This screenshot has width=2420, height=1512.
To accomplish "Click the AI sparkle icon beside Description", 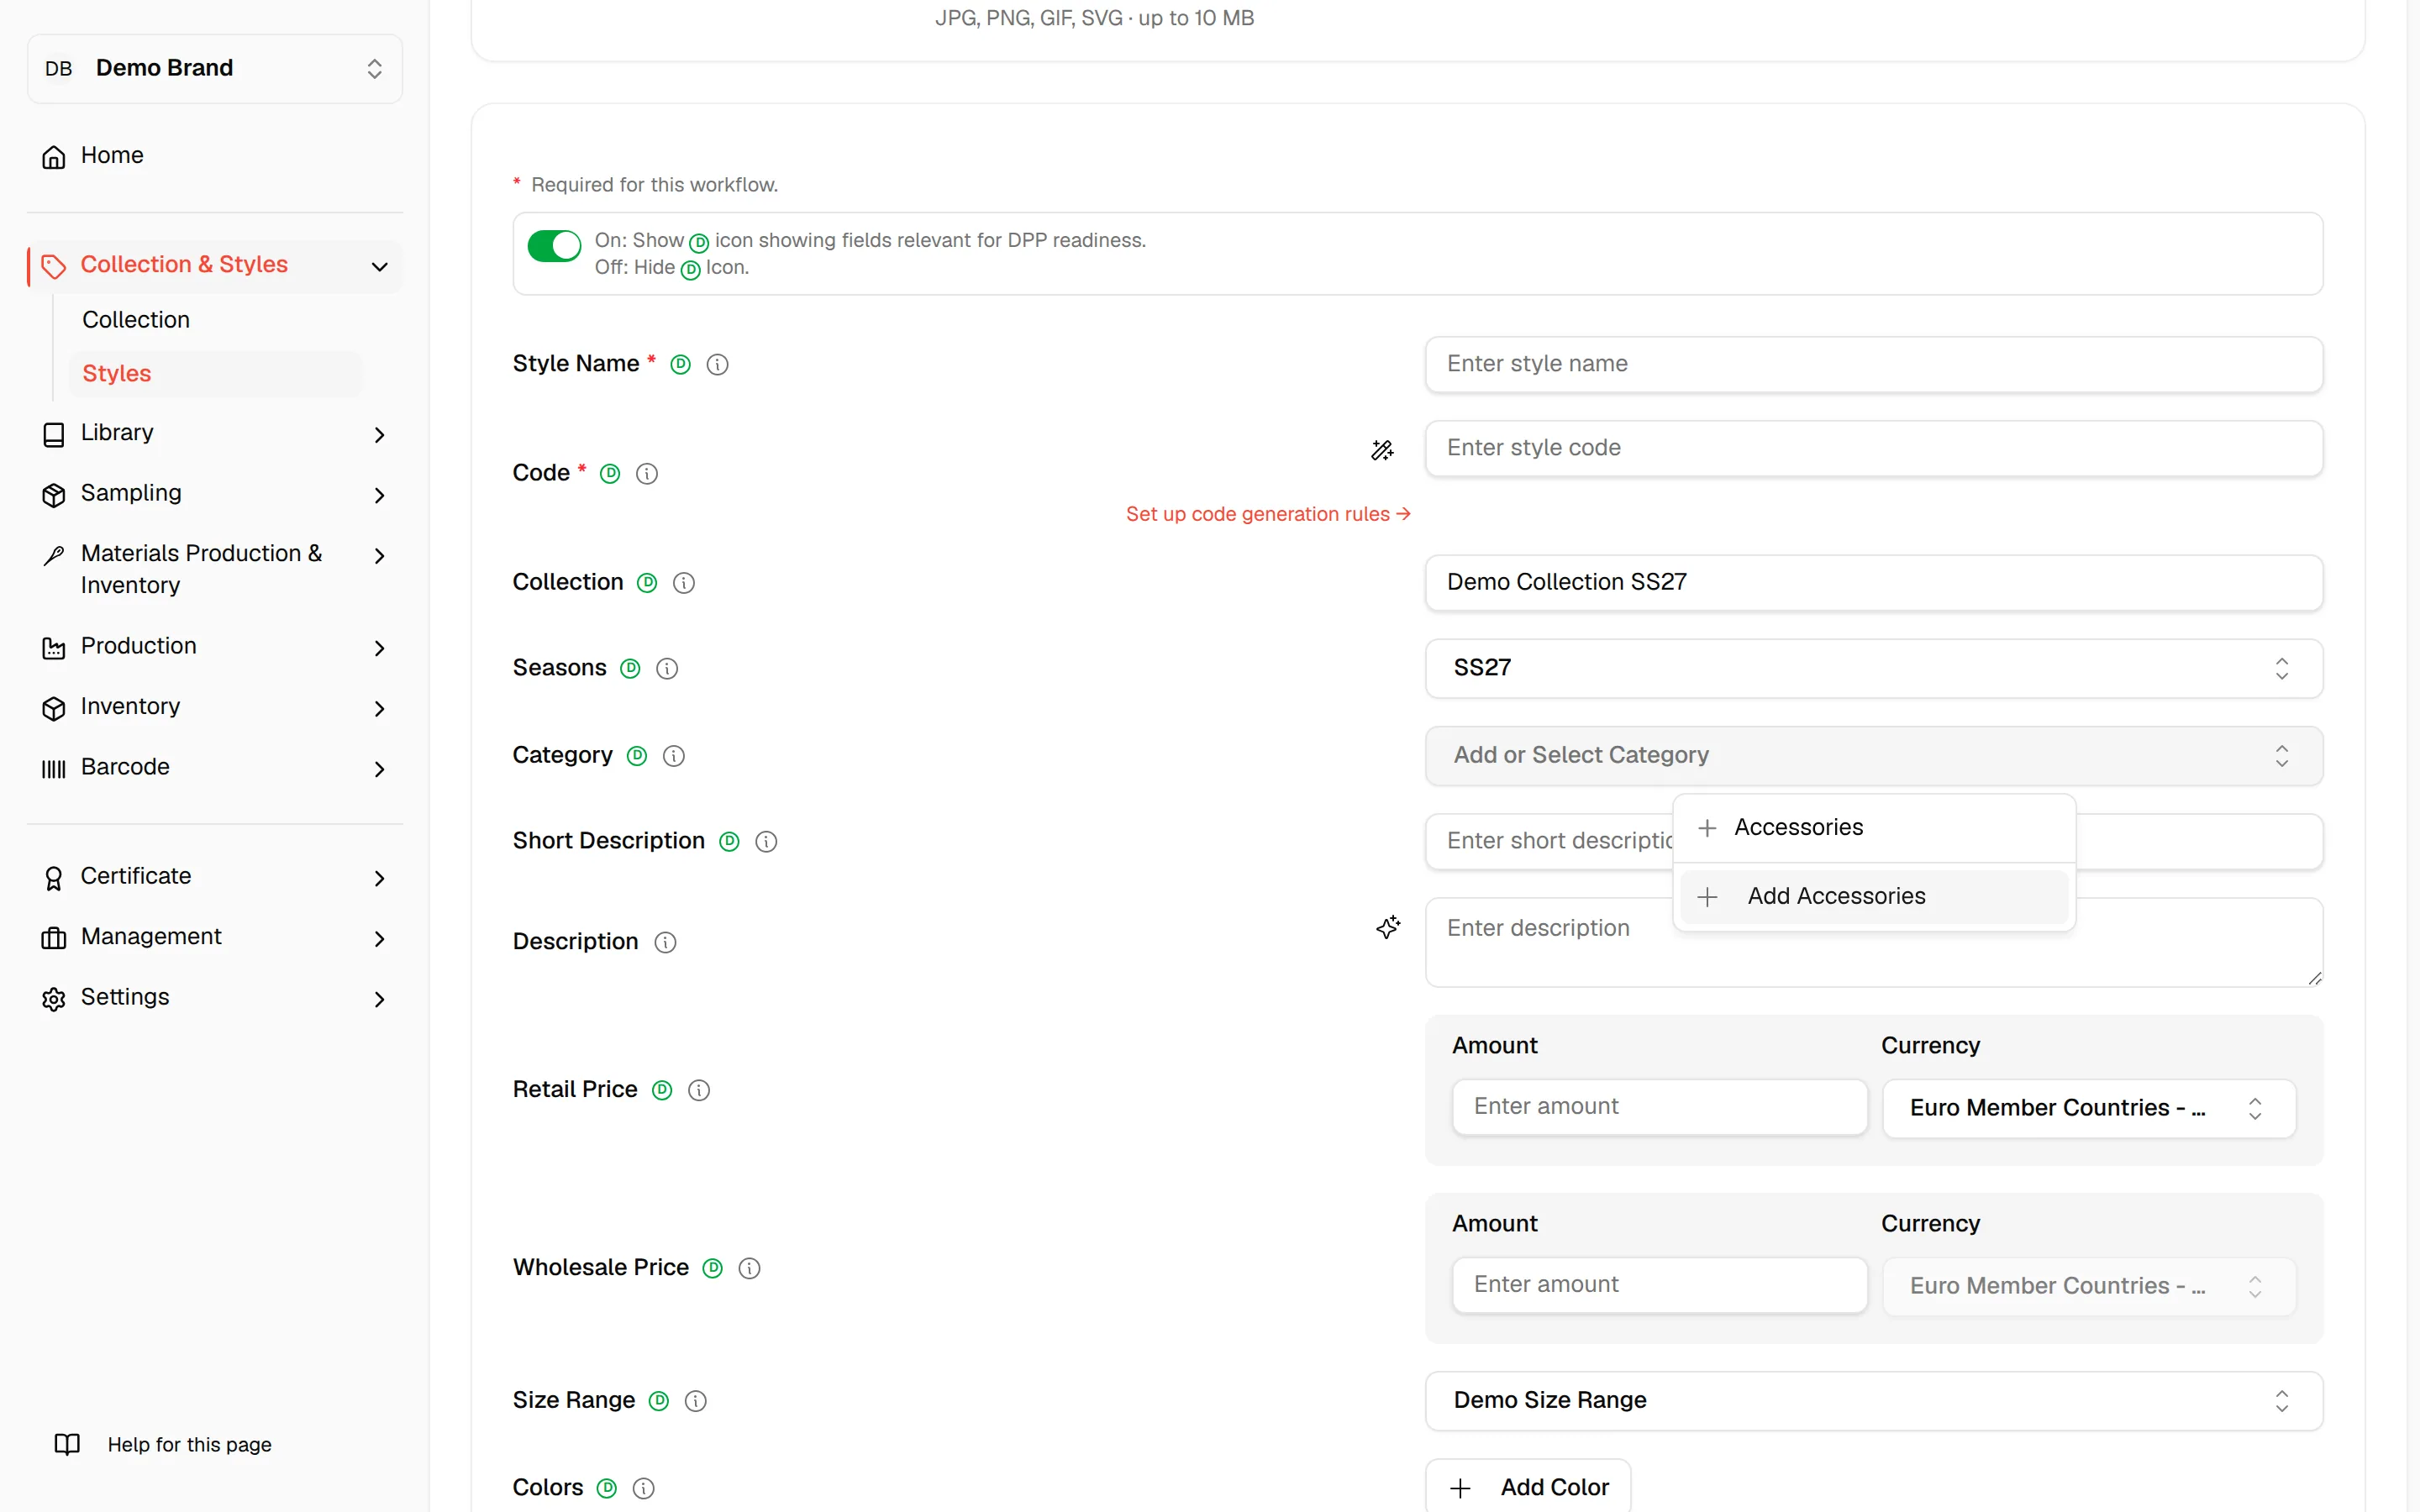I will coord(1388,927).
